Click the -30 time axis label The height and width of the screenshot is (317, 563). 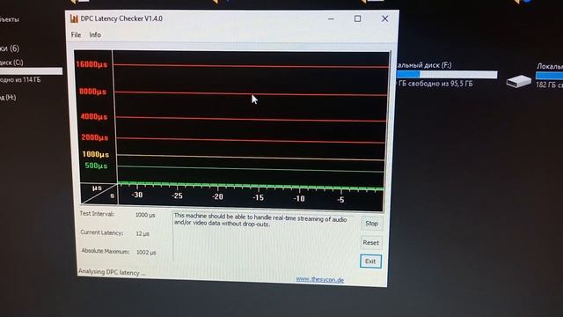(x=137, y=195)
